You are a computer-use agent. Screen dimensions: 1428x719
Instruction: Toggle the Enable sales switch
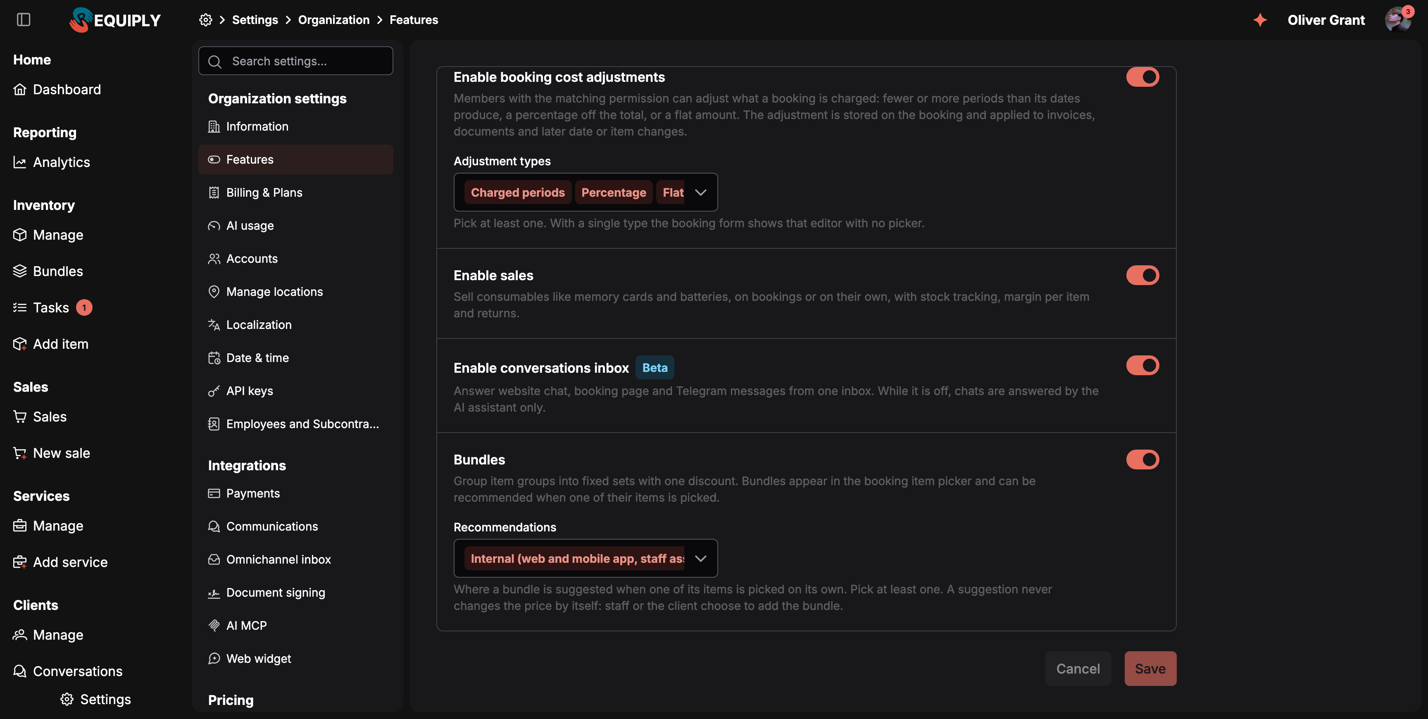(1142, 275)
